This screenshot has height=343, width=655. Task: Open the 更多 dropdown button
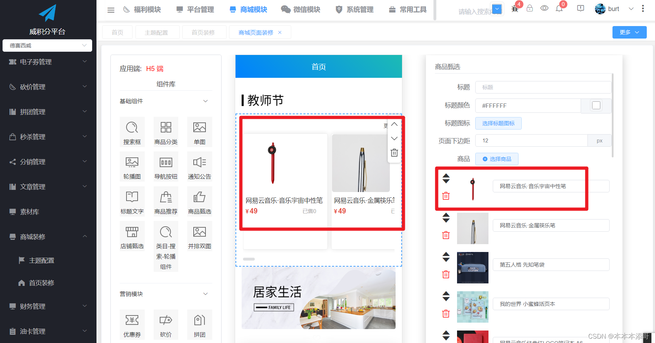point(629,32)
